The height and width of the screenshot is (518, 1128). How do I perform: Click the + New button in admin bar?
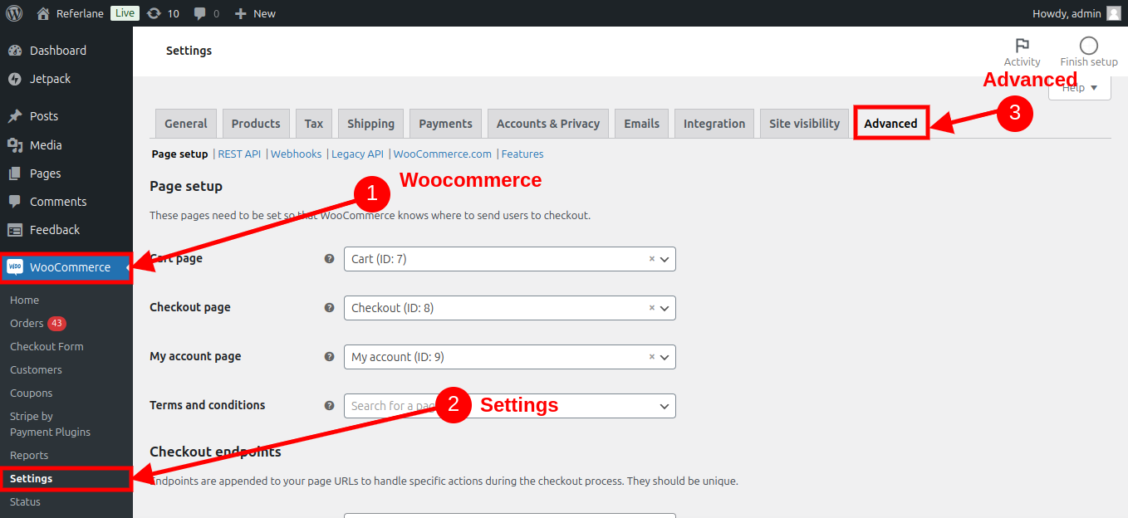[x=255, y=13]
